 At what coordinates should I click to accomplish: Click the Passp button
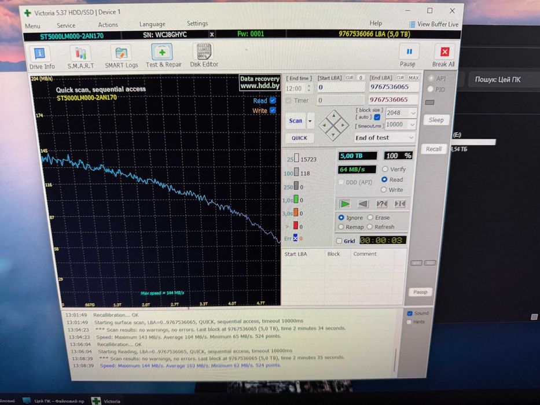coord(420,292)
